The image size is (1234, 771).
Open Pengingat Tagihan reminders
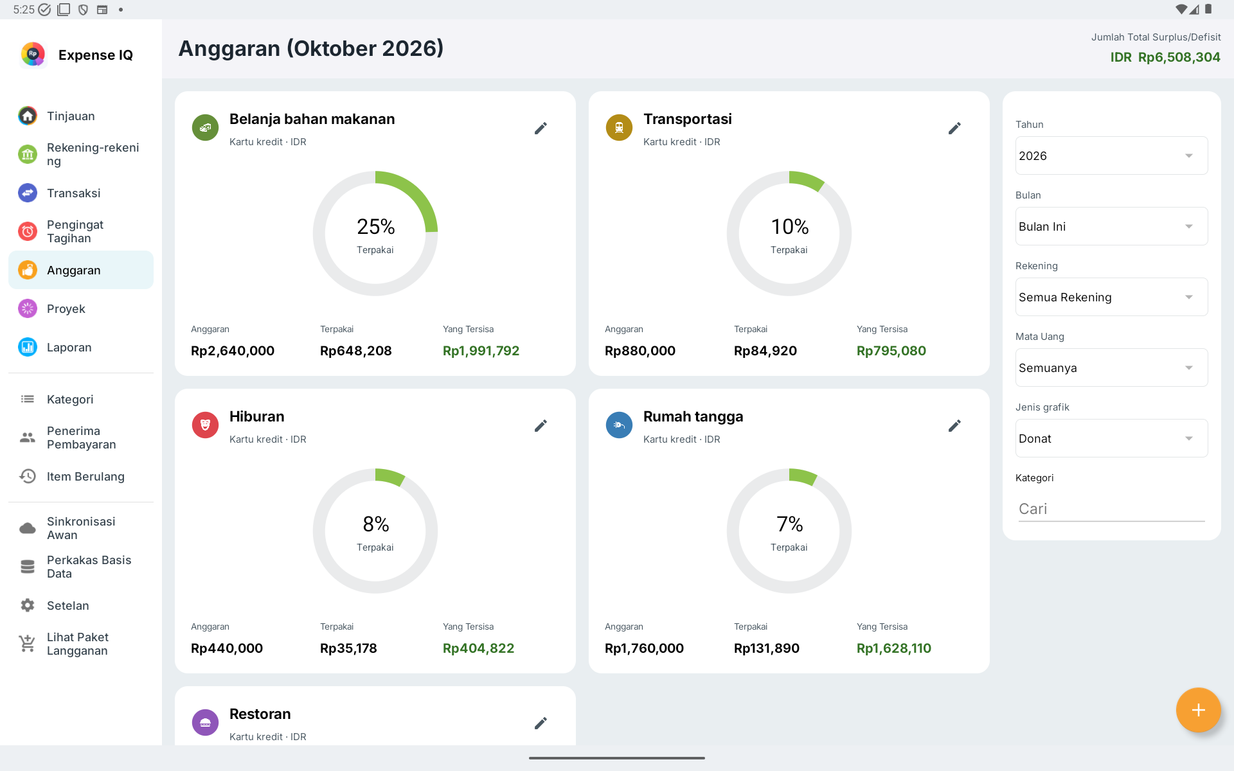coord(81,232)
